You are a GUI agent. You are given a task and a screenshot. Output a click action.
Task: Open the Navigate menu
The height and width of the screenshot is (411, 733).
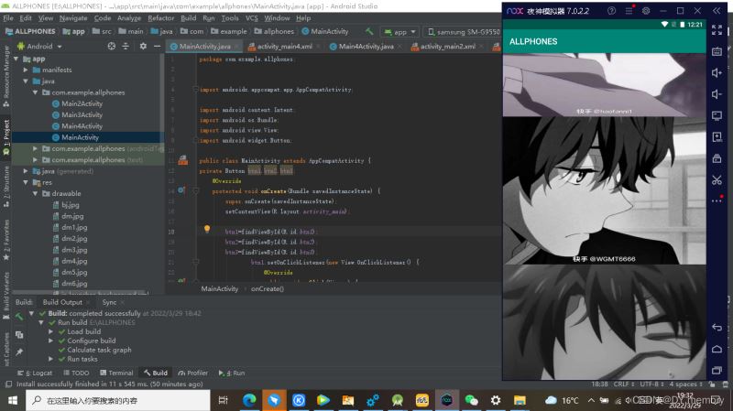[x=73, y=17]
